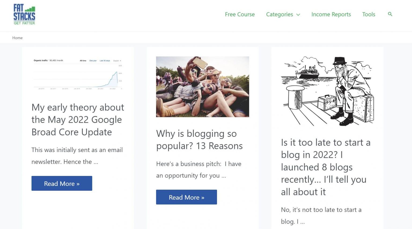Click Read More under the Google Update post
This screenshot has height=229, width=412.
tap(62, 183)
